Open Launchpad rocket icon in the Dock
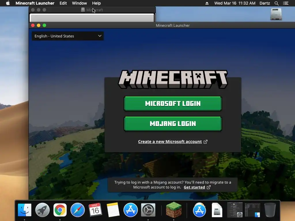The height and width of the screenshot is (221, 295). pyautogui.click(x=42, y=210)
